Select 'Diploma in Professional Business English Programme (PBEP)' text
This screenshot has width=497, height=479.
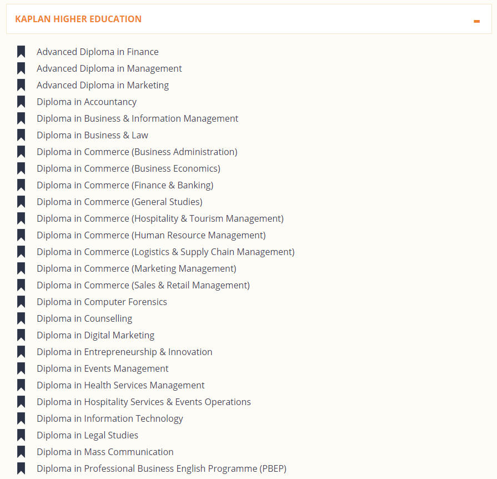tap(162, 468)
